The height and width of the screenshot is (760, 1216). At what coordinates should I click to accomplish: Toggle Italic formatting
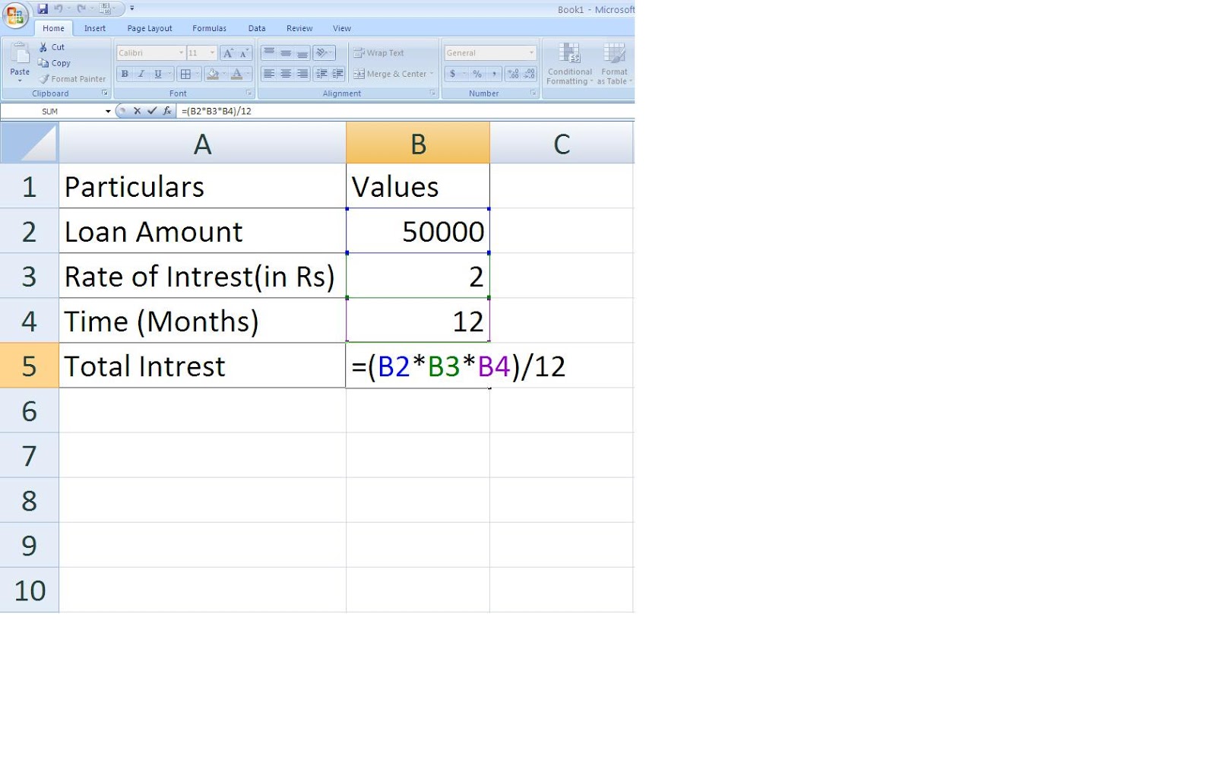(141, 74)
